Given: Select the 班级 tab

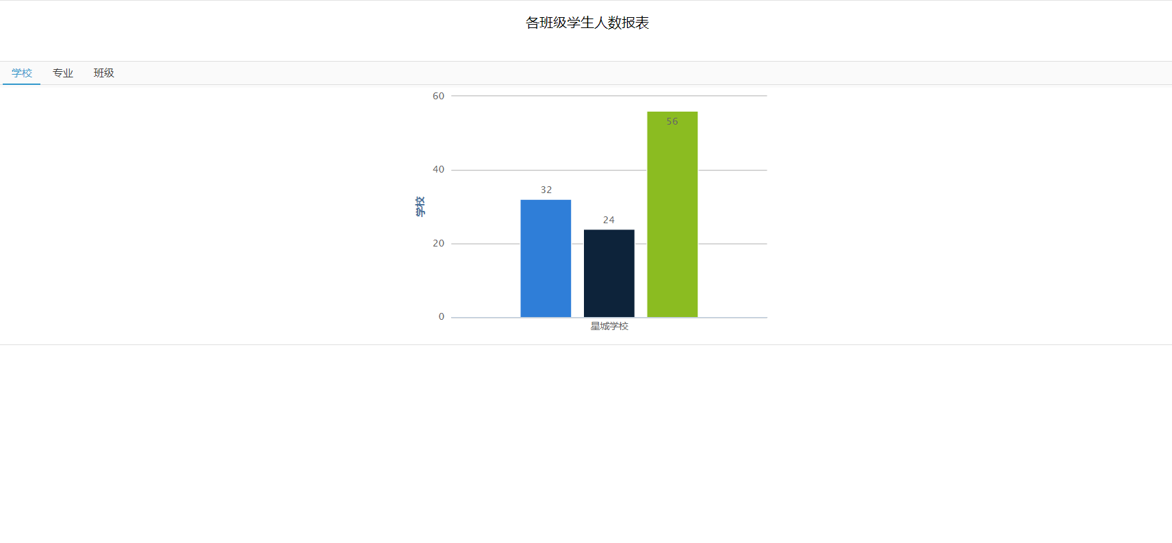Looking at the screenshot, I should pos(104,73).
